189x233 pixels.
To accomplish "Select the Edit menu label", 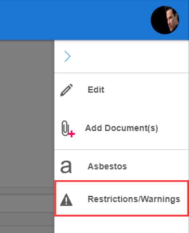I will (x=96, y=90).
